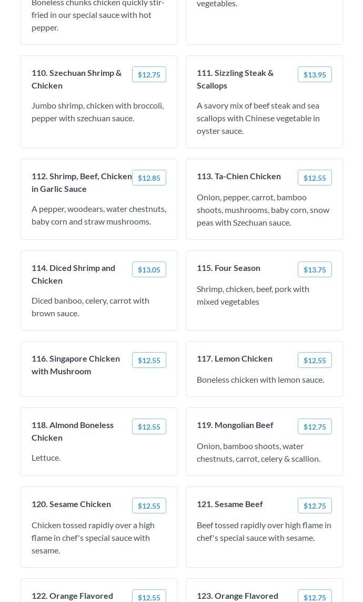Screen dimensions: 363x602
Task: Select the $12.85 Shrimp, Beef, Chicken price button
Action: (149, 178)
